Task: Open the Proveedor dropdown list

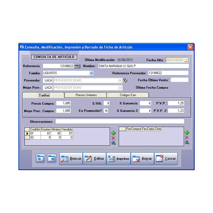Action: click(x=120, y=80)
